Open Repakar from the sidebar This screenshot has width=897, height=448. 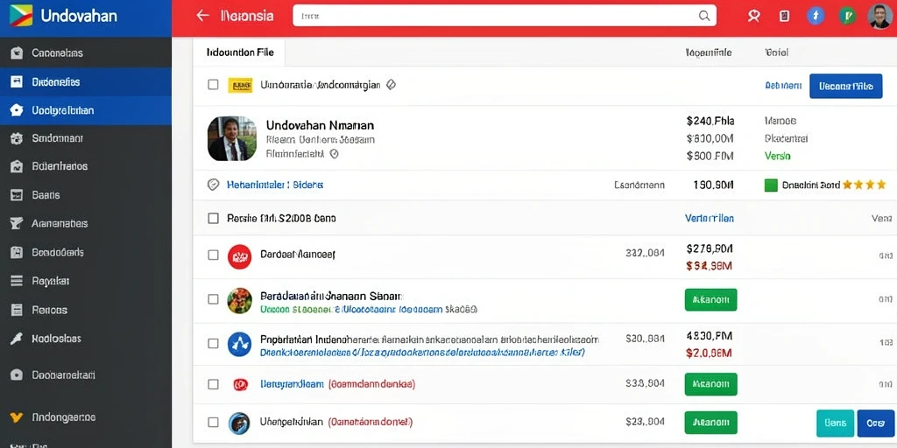86,281
